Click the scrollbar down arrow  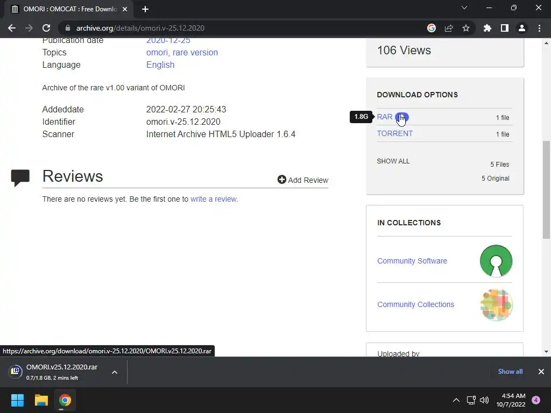point(546,352)
